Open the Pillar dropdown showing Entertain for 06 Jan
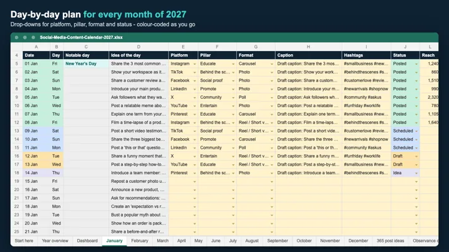This screenshot has height=252, width=449. (x=233, y=106)
